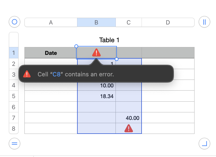Image resolution: width=216 pixels, height=157 pixels.
Task: Click the Table 1 title
Action: pyautogui.click(x=109, y=40)
